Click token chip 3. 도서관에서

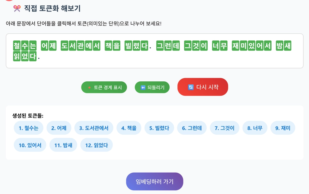pyautogui.click(x=94, y=128)
